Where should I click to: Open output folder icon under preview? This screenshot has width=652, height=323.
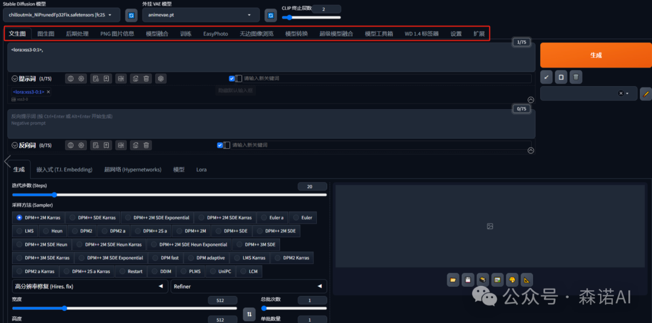tap(453, 280)
